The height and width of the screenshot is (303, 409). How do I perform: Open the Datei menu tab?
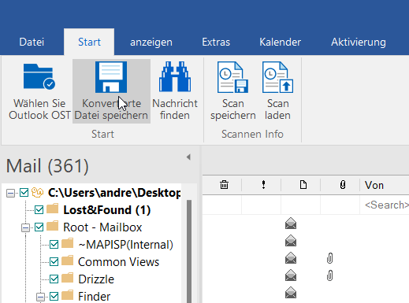[32, 42]
